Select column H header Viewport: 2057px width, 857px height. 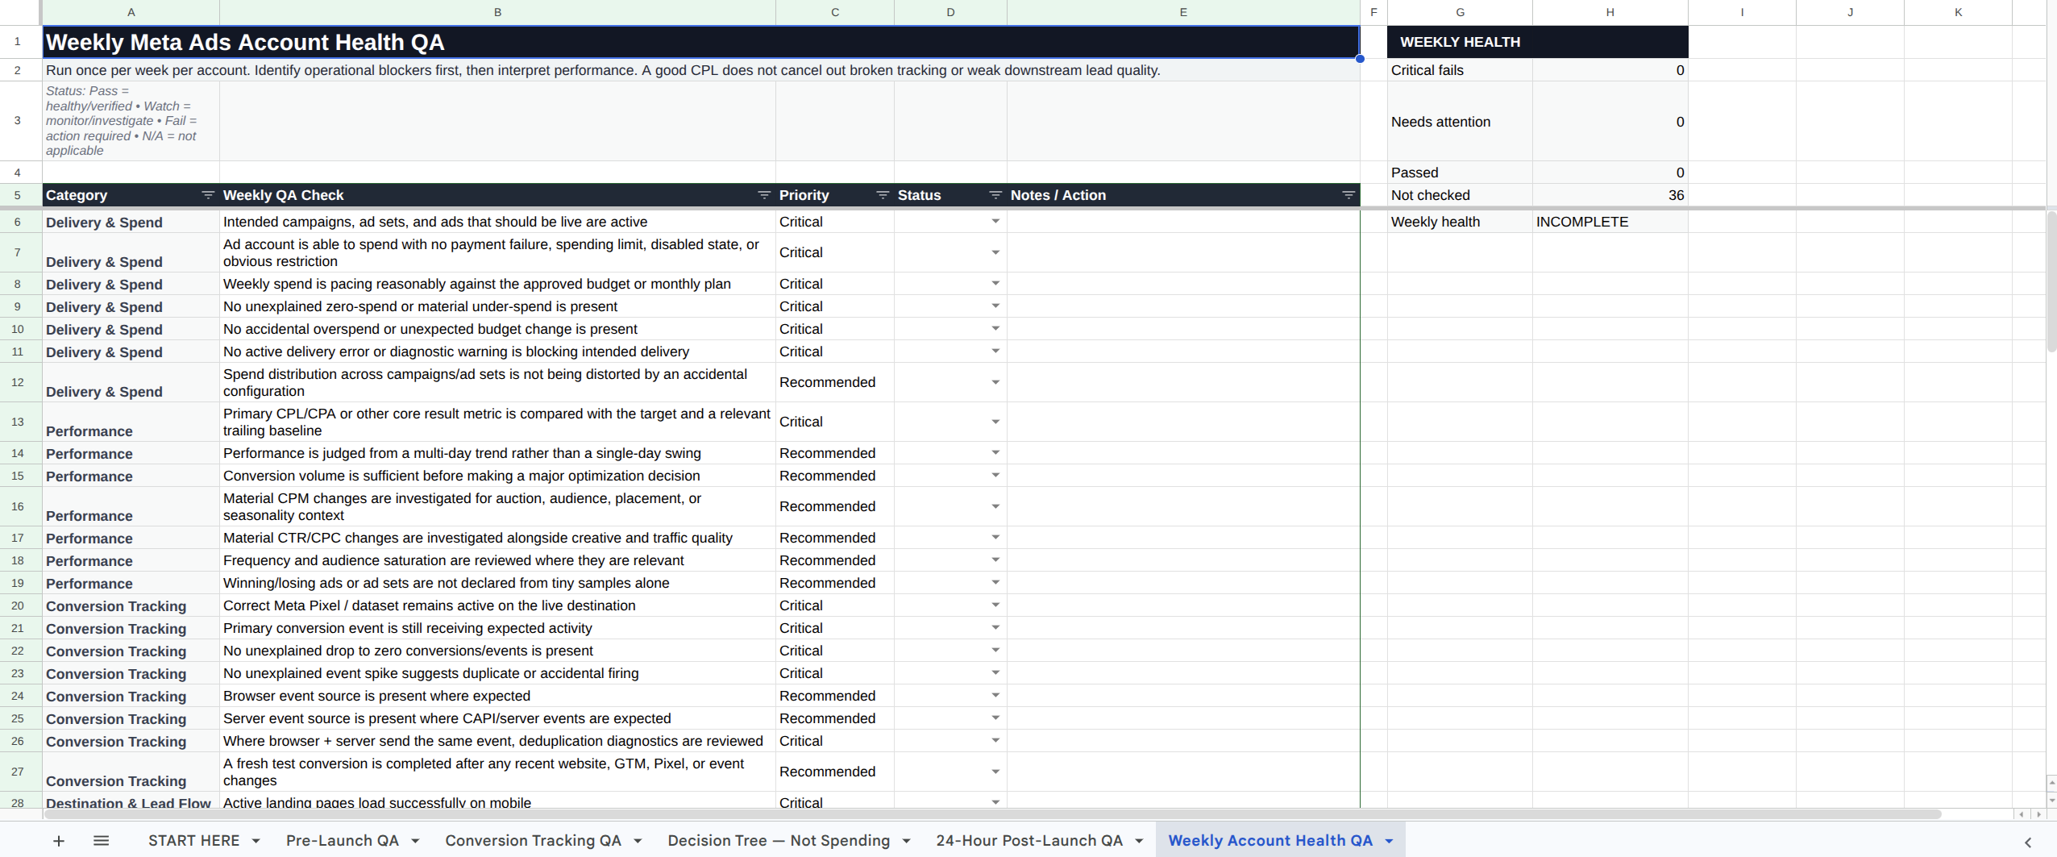click(1610, 12)
